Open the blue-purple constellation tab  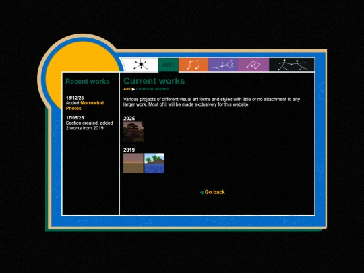pos(223,65)
